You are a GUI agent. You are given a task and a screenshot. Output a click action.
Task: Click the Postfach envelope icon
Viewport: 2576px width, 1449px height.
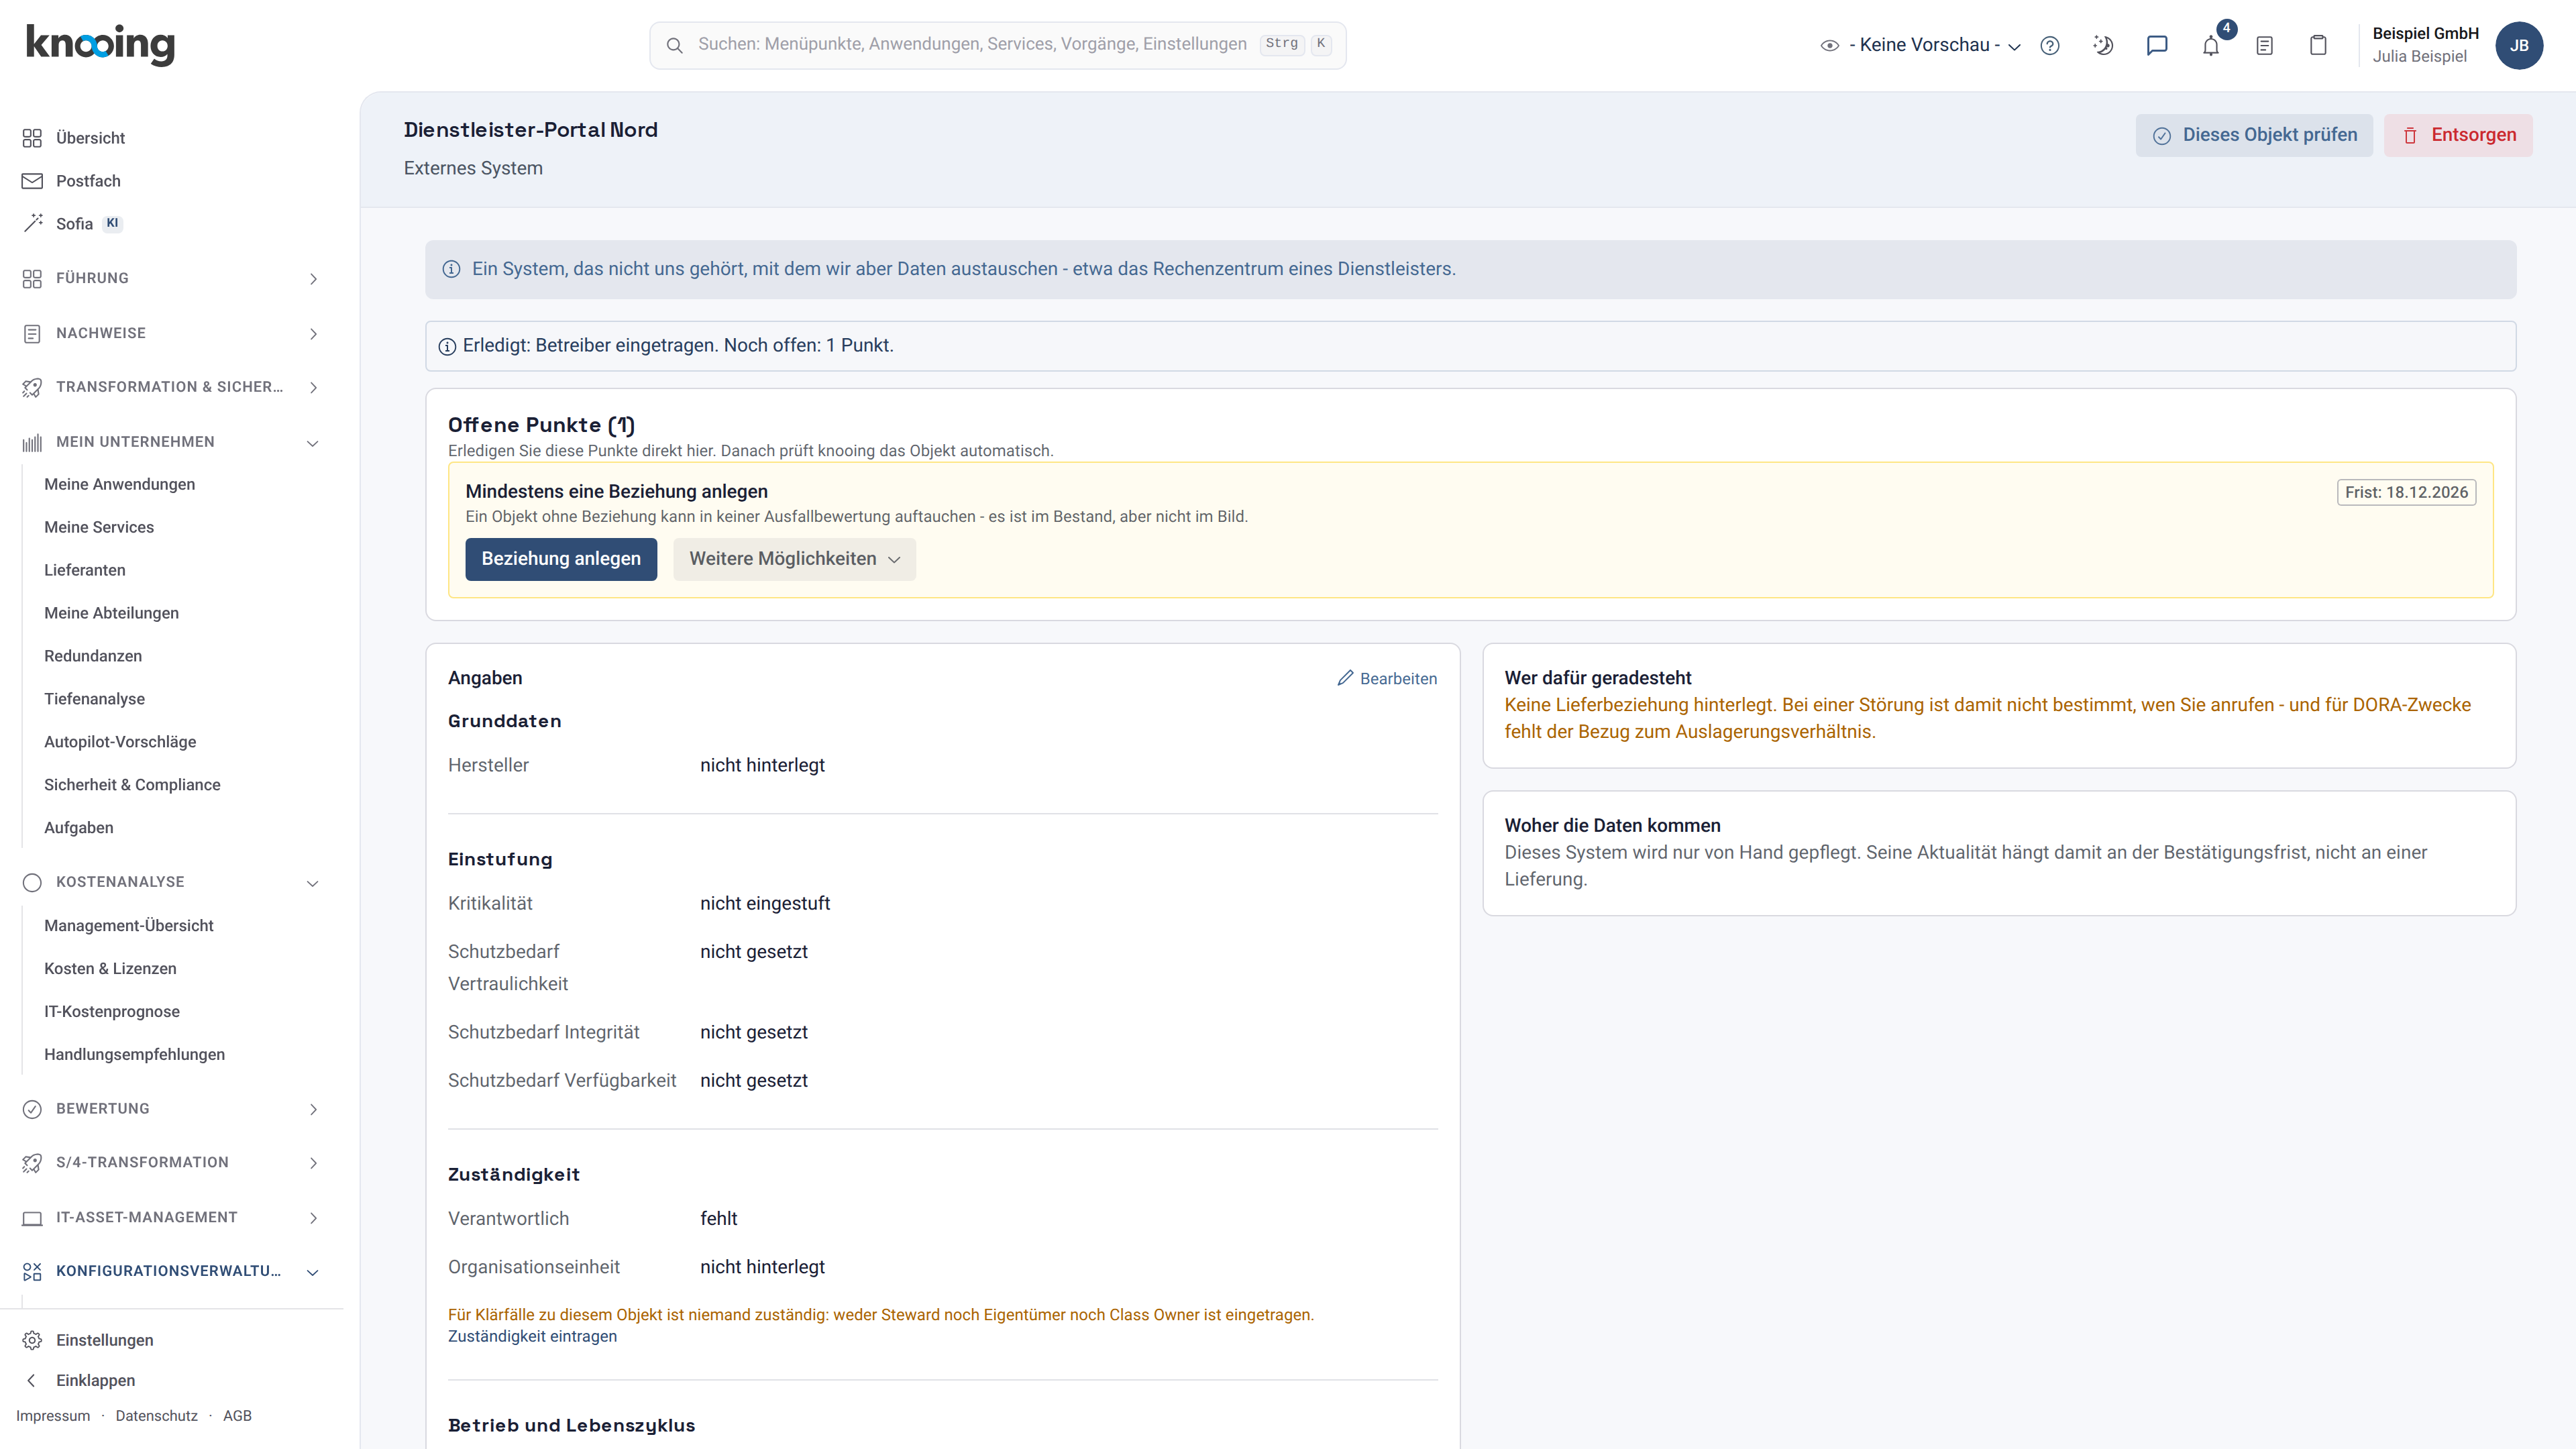pos(32,181)
